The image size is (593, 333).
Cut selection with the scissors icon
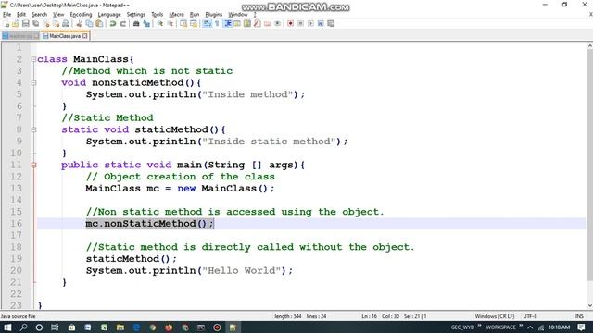pos(79,24)
